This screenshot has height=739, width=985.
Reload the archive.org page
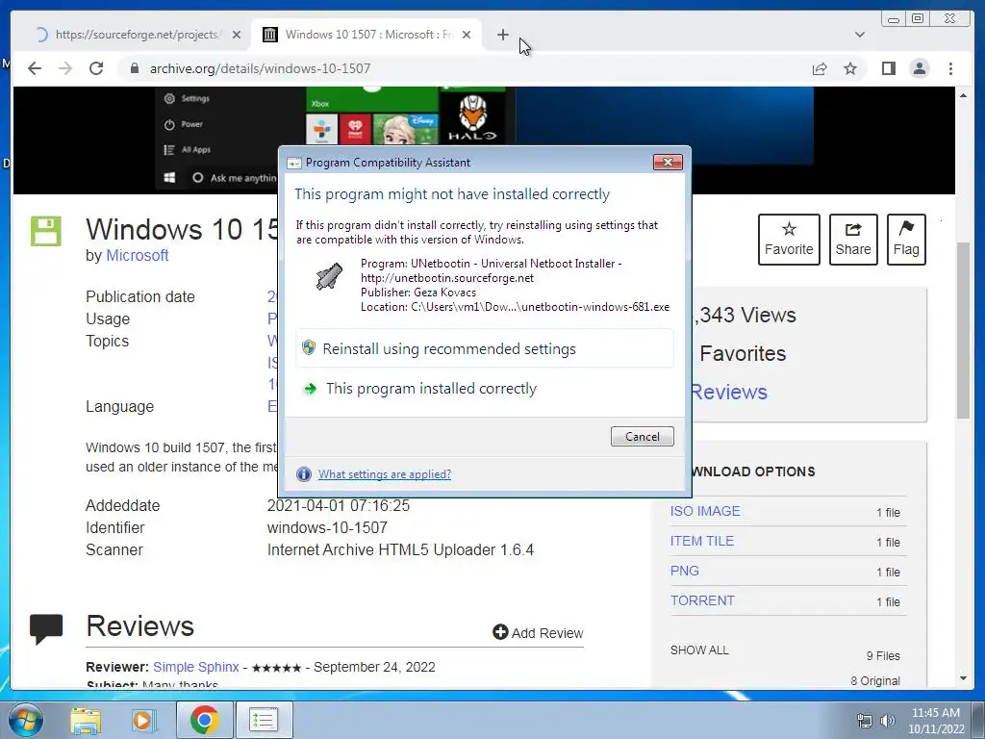96,68
